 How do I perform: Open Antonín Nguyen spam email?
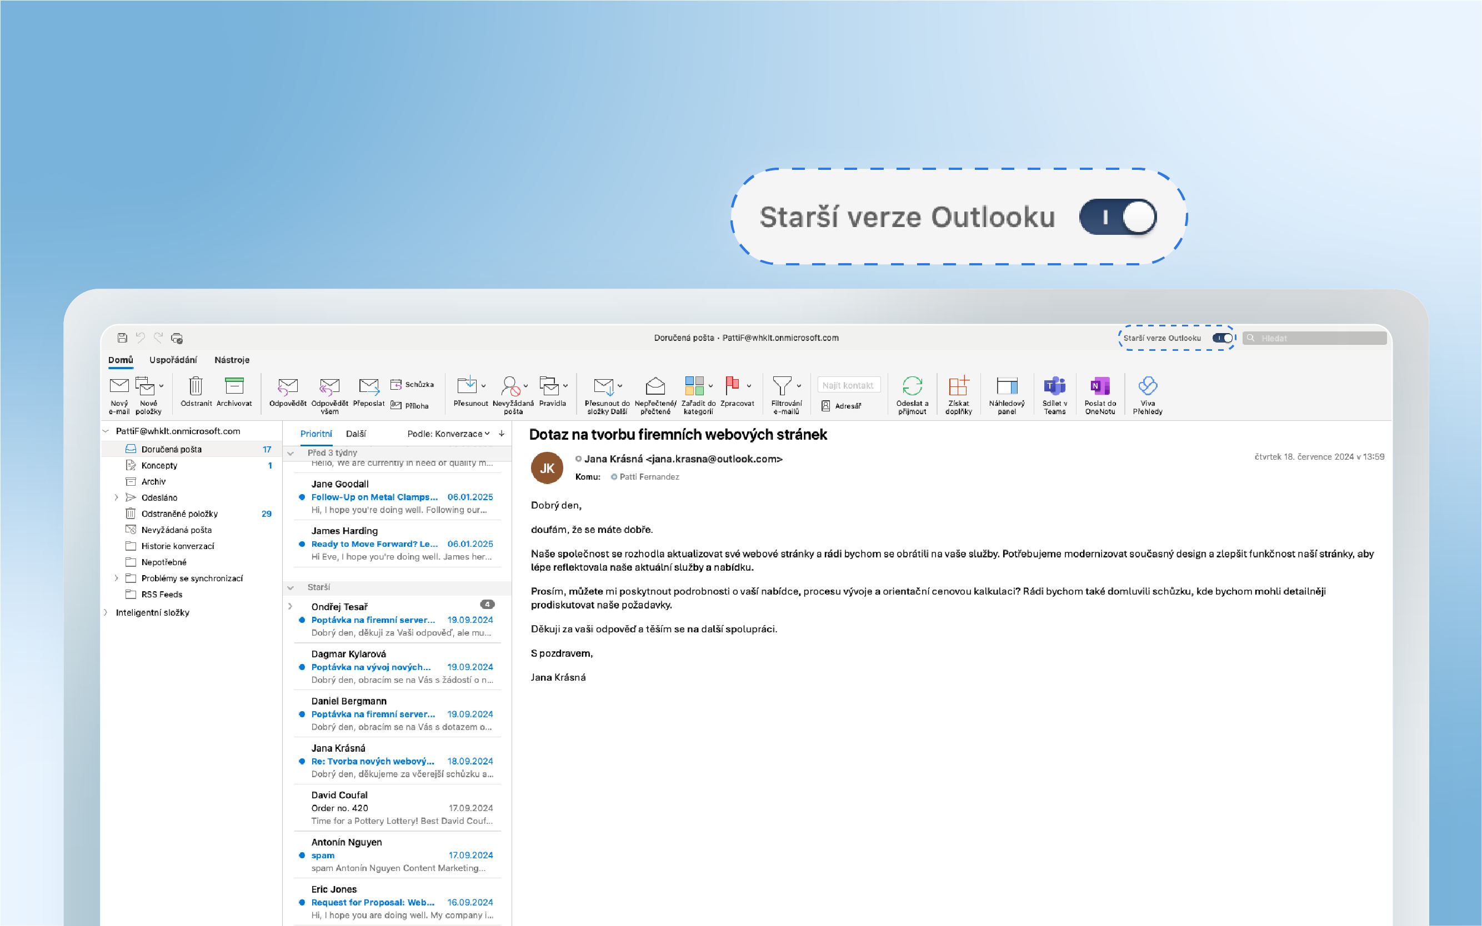pyautogui.click(x=397, y=855)
